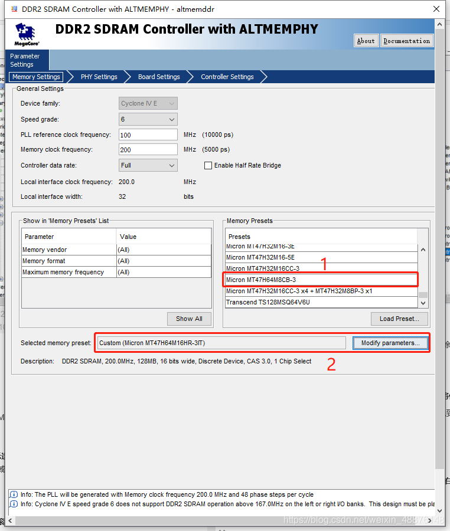450x531 pixels.
Task: Open the Controller data rate dropdown
Action: (x=148, y=165)
